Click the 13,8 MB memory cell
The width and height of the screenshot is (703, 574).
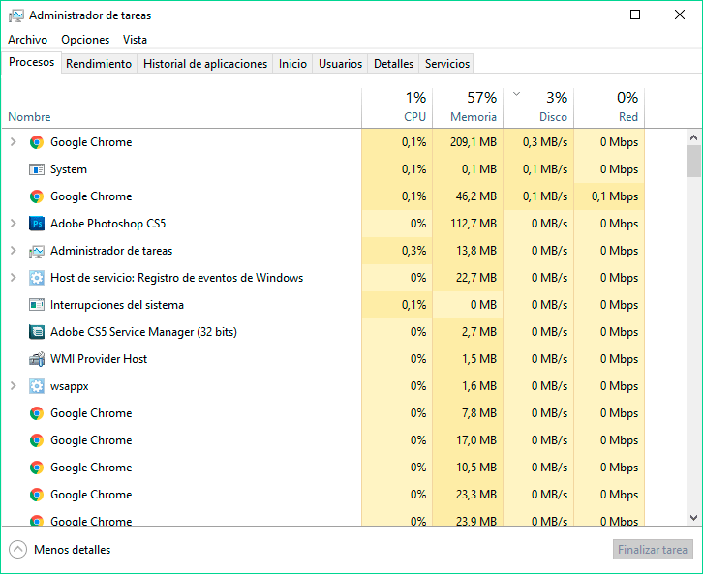[468, 251]
